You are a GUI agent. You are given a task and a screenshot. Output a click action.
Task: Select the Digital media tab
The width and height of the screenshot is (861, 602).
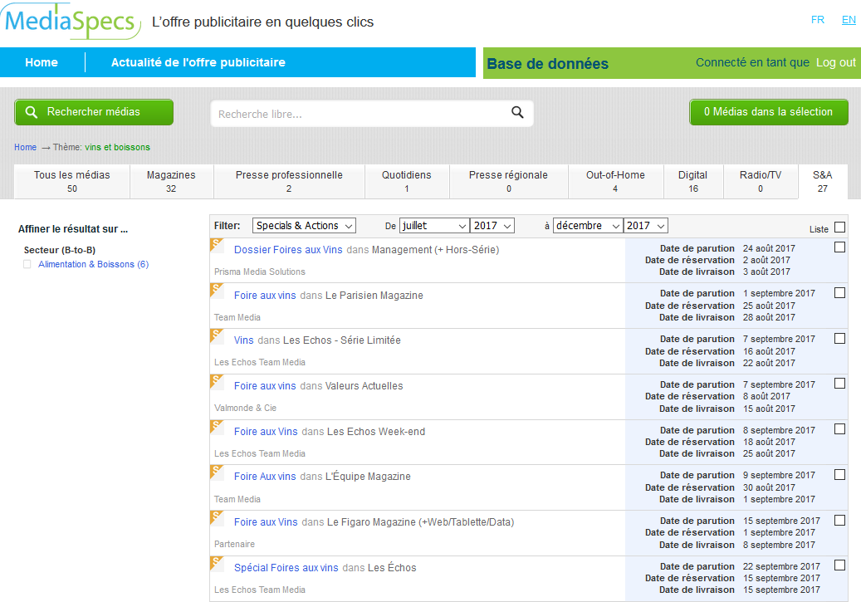(x=692, y=181)
